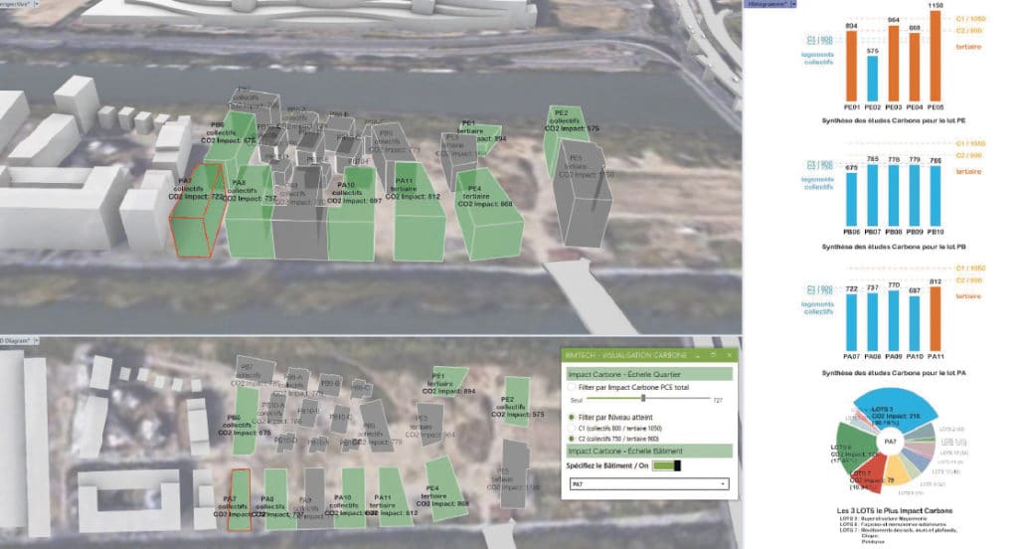The width and height of the screenshot is (1024, 549).
Task: Click the PA11 orange bar valued 812
Action: pos(936,319)
